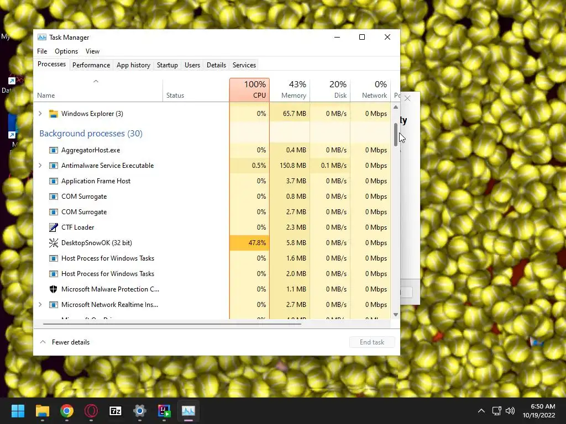The width and height of the screenshot is (566, 424).
Task: Open the View menu
Action: (x=92, y=51)
